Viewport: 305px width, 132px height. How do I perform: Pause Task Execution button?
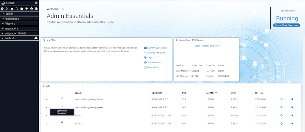point(286,25)
